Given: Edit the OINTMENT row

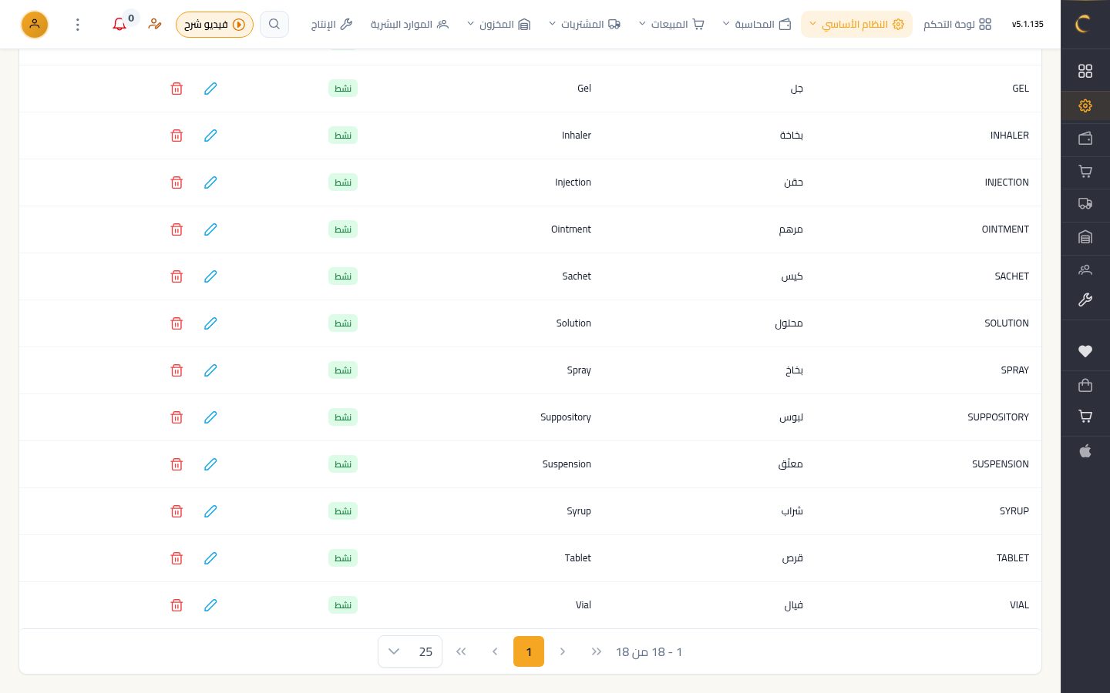Looking at the screenshot, I should (210, 229).
